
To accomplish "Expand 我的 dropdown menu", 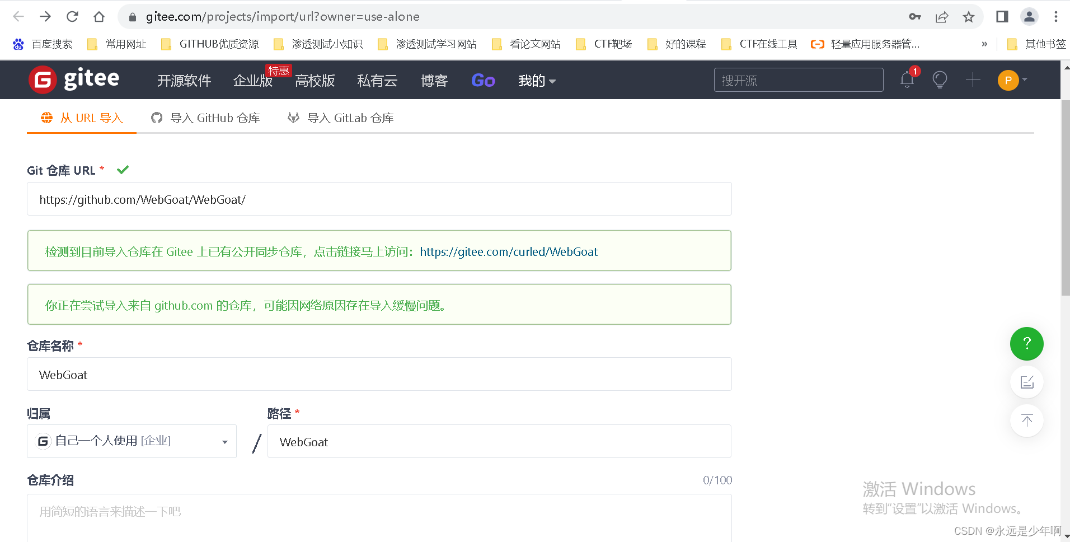I will [537, 81].
